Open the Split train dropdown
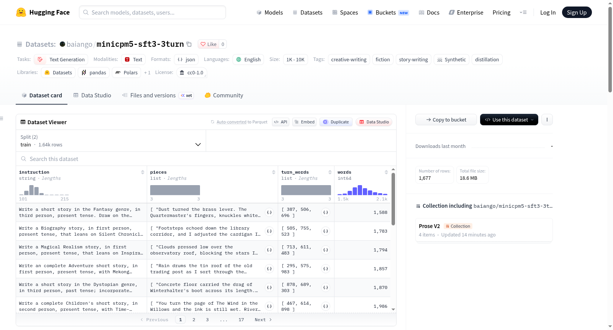 coord(111,141)
